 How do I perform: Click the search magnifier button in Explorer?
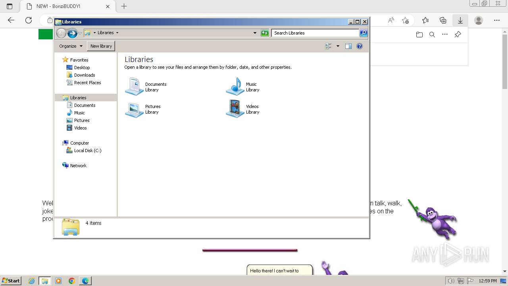click(364, 33)
